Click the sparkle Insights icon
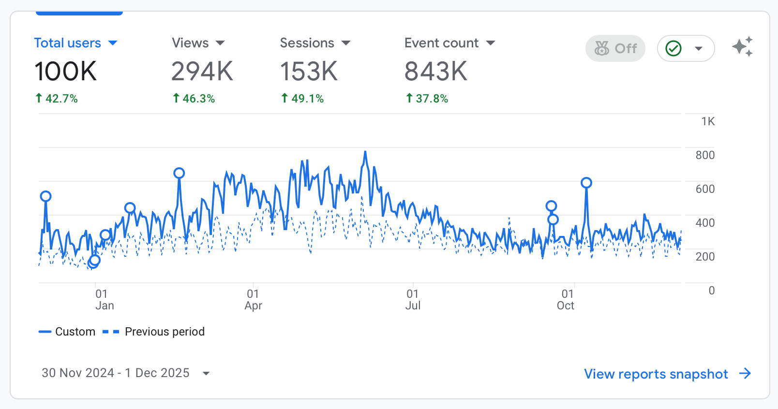The image size is (778, 409). tap(742, 47)
